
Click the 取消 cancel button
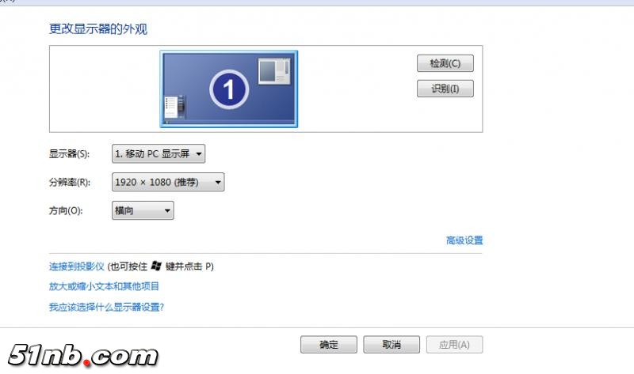[x=391, y=345]
